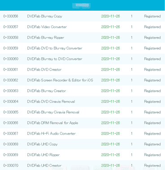Click the ID 0-330066
165x170 pixels.
coord(11,123)
